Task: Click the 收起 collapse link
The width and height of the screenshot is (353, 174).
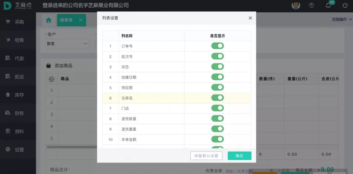Action: (284, 170)
